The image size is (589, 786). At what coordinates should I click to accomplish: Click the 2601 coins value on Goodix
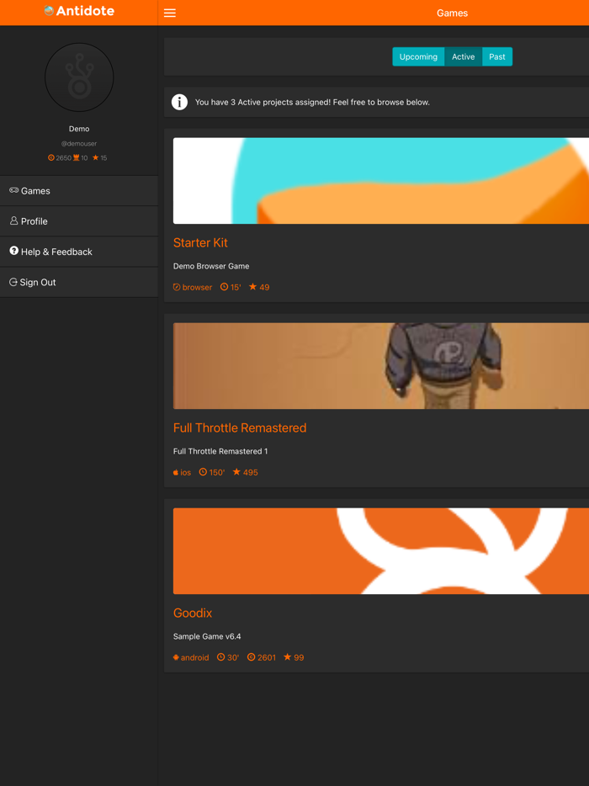262,657
